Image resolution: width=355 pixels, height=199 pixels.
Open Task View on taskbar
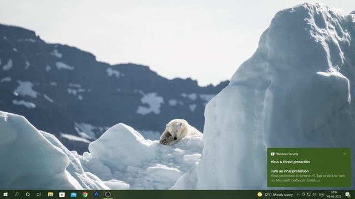tap(39, 195)
